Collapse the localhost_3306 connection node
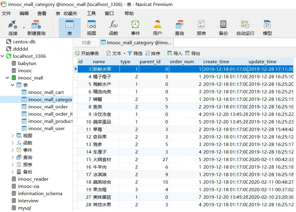Image resolution: width=296 pixels, height=212 pixels. pyautogui.click(x=3, y=56)
